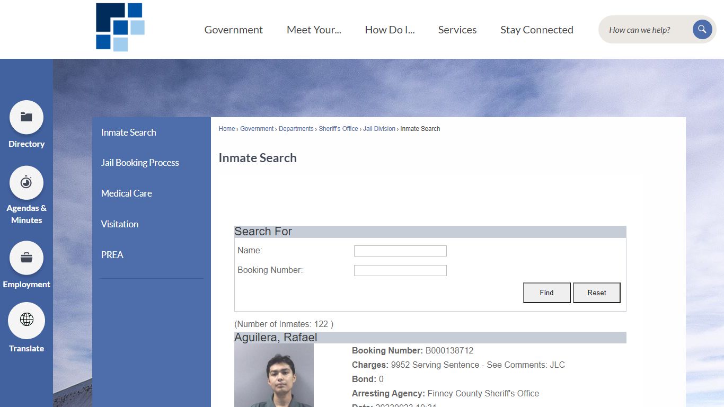724x407 pixels.
Task: Click Rafael Aguilera's mugshot photo
Action: (274, 375)
